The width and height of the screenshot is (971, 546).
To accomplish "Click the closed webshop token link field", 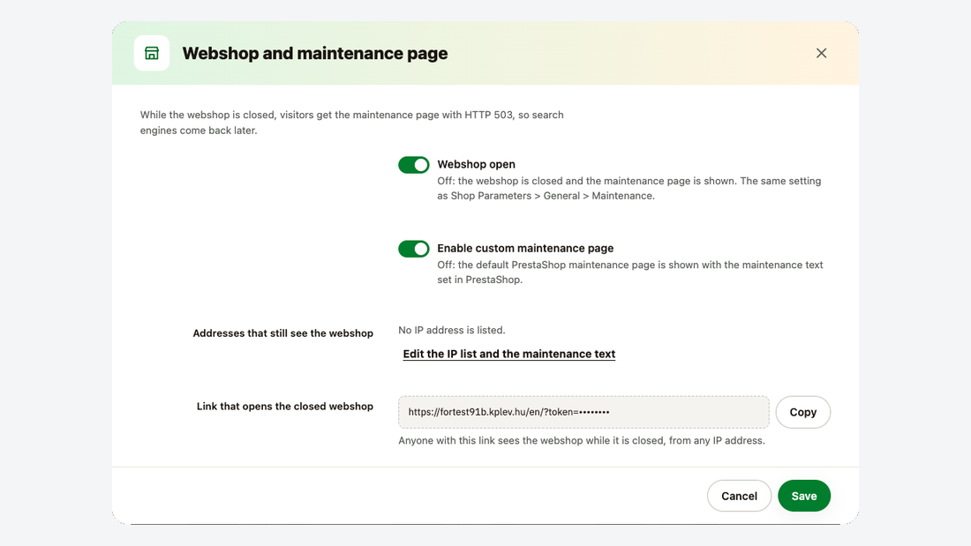I will [x=583, y=412].
